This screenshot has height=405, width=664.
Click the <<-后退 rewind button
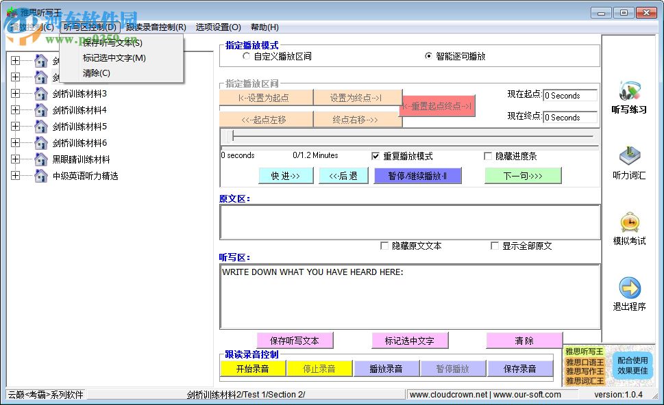(x=343, y=175)
